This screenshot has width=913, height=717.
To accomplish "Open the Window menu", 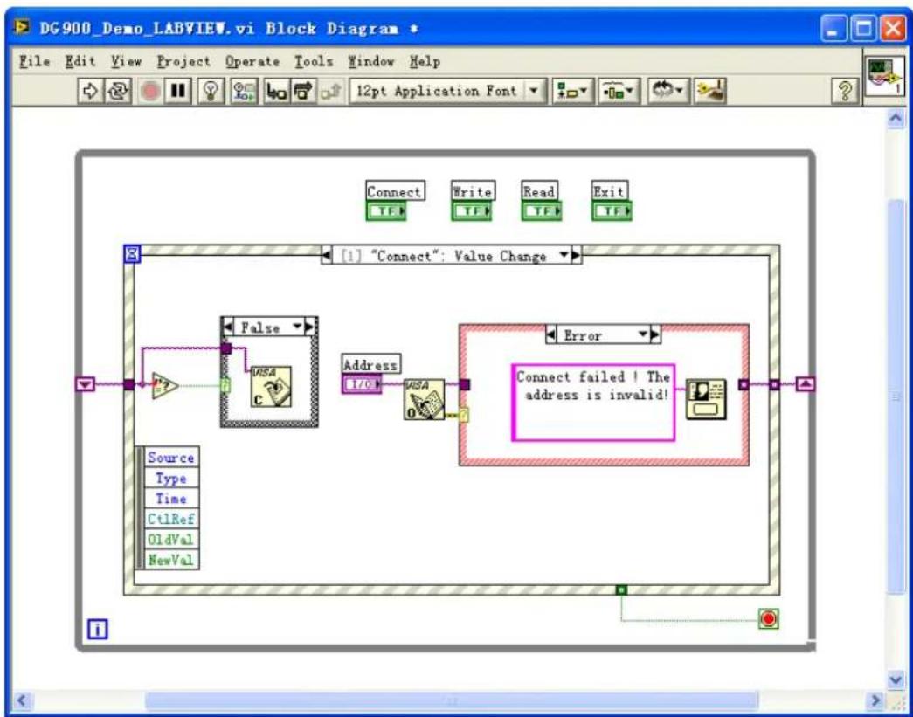I will 371,61.
